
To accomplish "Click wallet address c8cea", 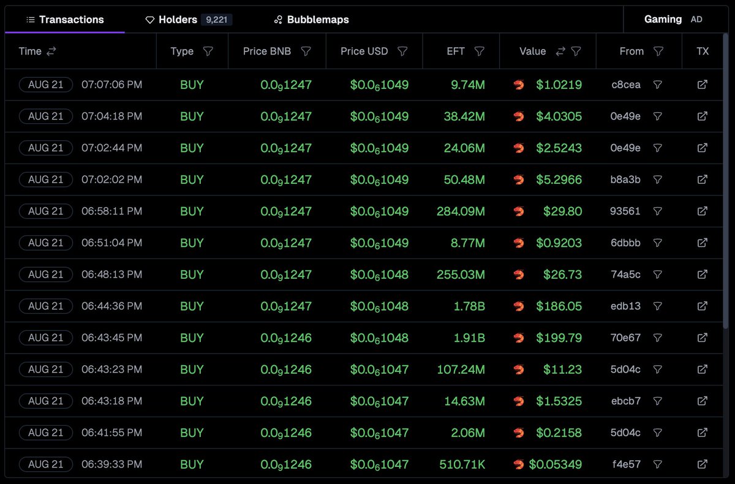I will point(626,85).
